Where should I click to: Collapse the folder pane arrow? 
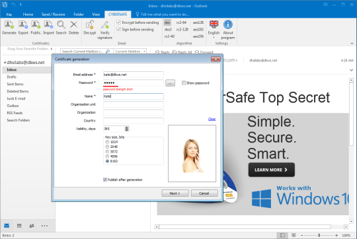(x=52, y=49)
